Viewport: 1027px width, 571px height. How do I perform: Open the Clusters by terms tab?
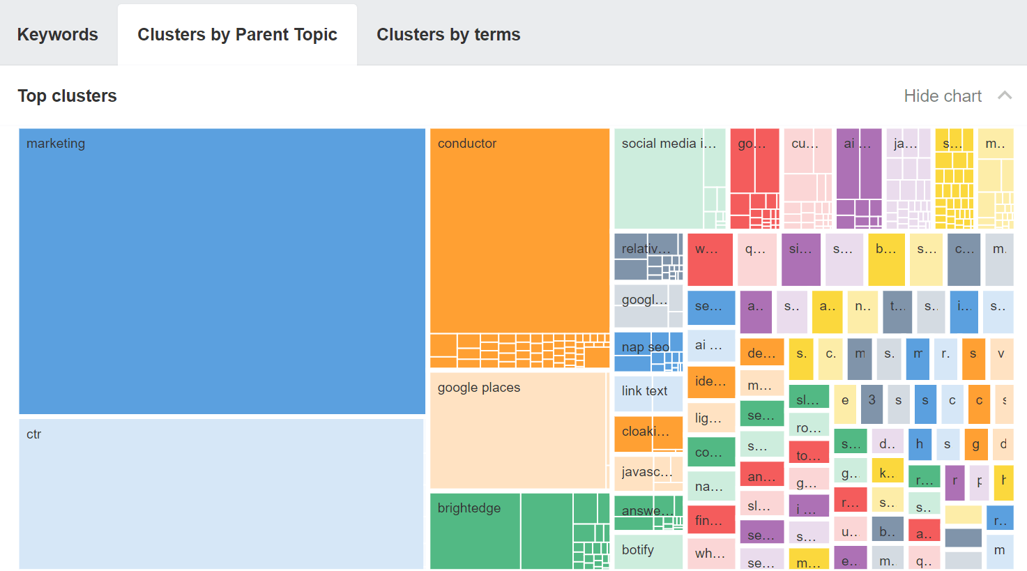(x=448, y=33)
